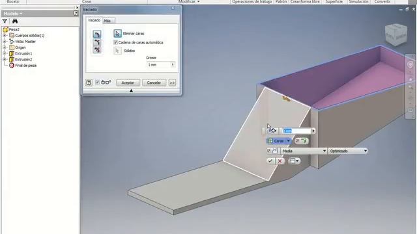Viewport: 417px width, 234px height.
Task: Click the Grosor field arrow
Action: tap(173, 64)
